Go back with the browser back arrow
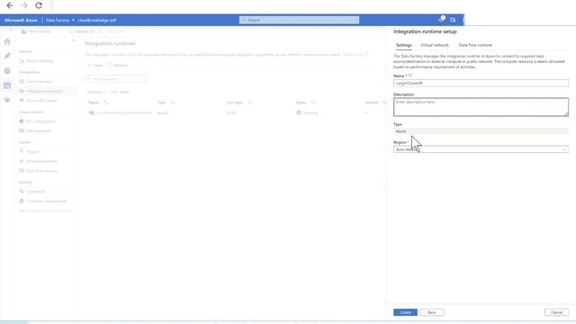576x324 pixels. 10,5
